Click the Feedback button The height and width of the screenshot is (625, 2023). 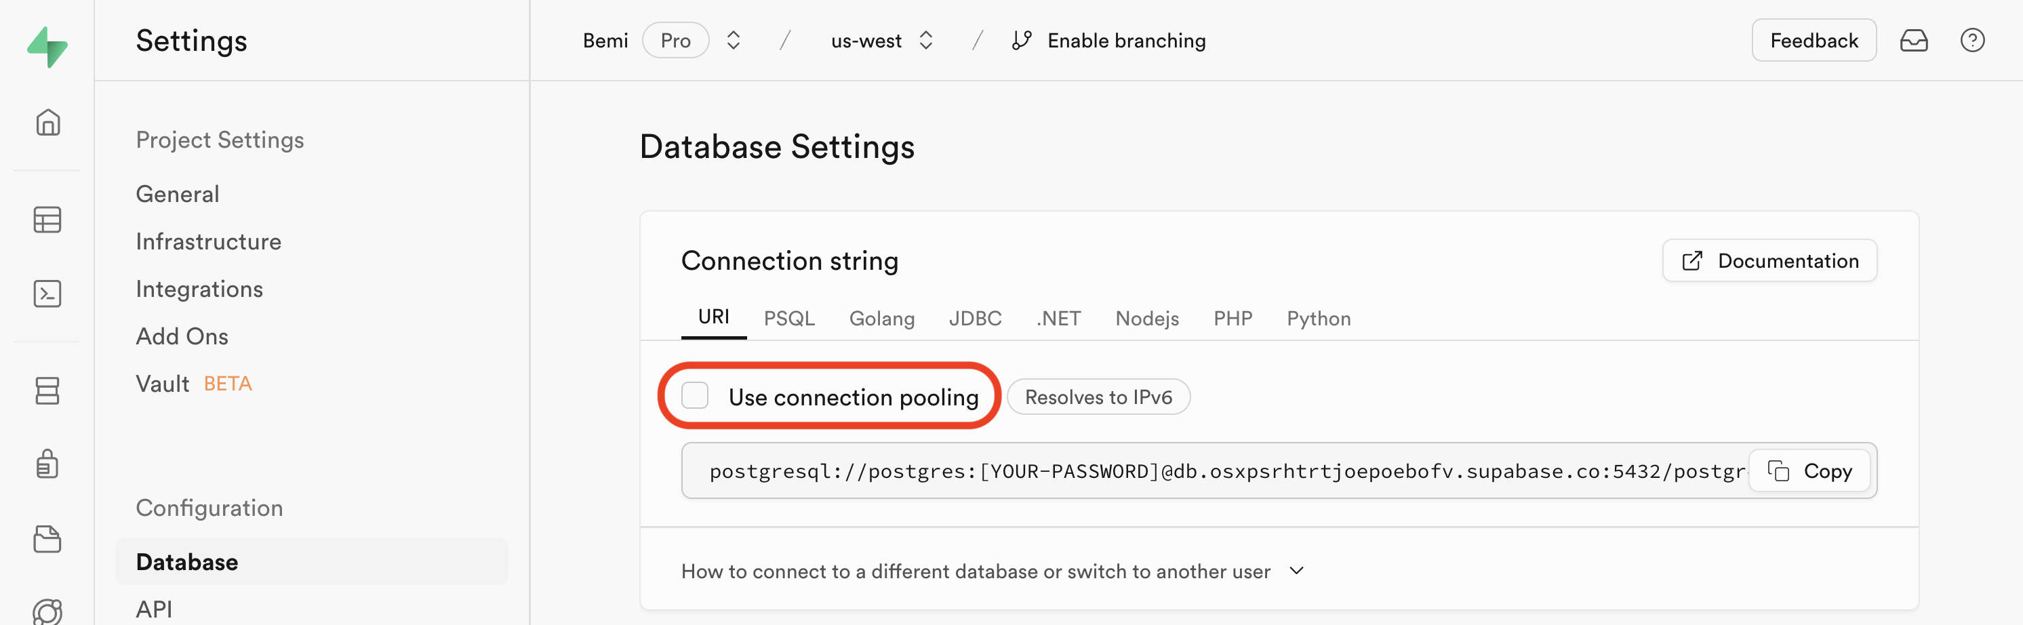pyautogui.click(x=1814, y=41)
